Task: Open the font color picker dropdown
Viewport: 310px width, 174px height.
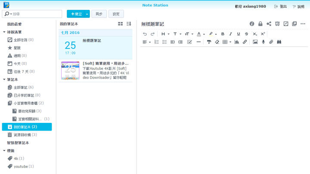Action: tap(201, 34)
